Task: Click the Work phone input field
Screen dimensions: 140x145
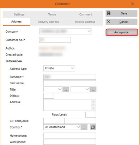Action: 70,142
